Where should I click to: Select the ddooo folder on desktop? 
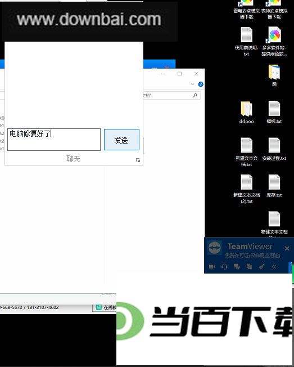click(x=247, y=112)
